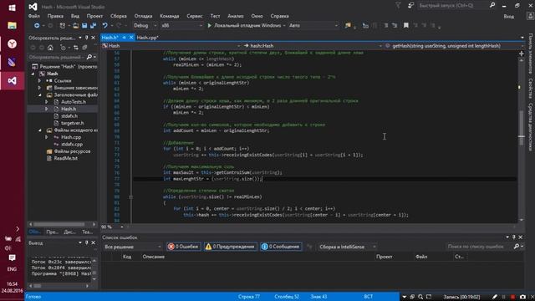Close the Hash.h tab with its X

pos(131,38)
